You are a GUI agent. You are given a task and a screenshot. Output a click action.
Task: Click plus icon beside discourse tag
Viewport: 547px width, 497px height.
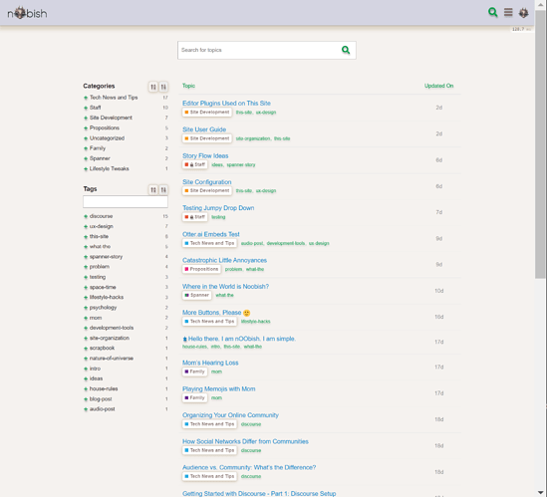click(x=86, y=216)
